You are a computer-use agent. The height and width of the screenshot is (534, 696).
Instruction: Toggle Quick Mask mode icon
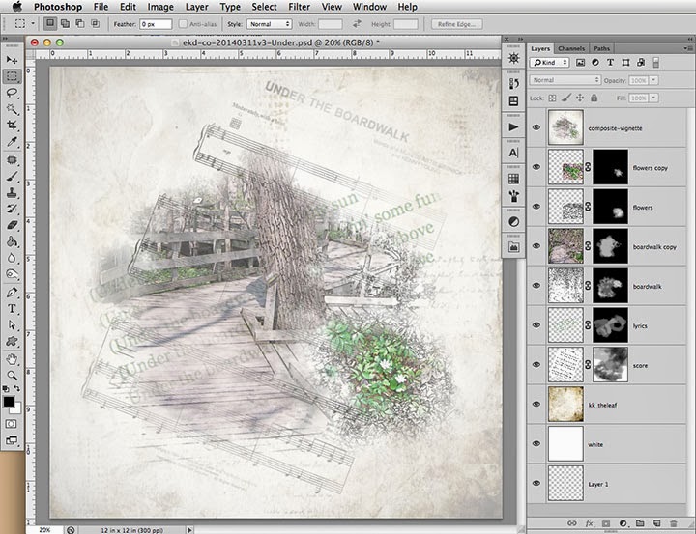11,424
